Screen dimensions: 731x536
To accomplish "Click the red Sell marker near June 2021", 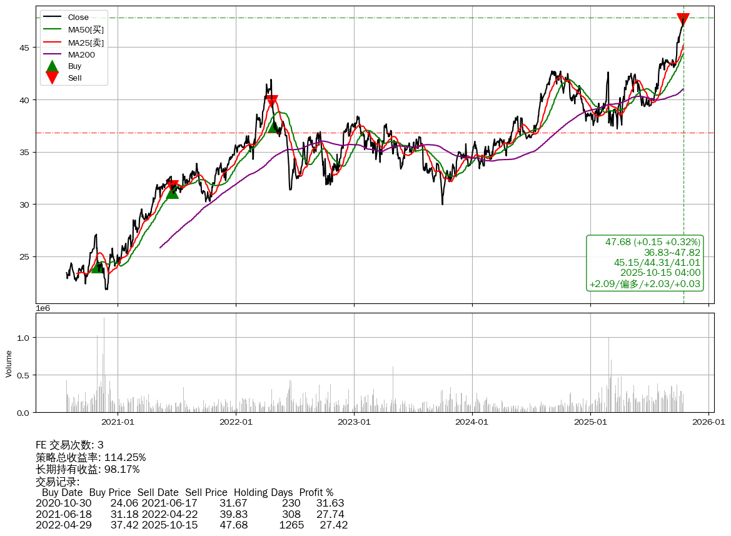I will [x=173, y=186].
